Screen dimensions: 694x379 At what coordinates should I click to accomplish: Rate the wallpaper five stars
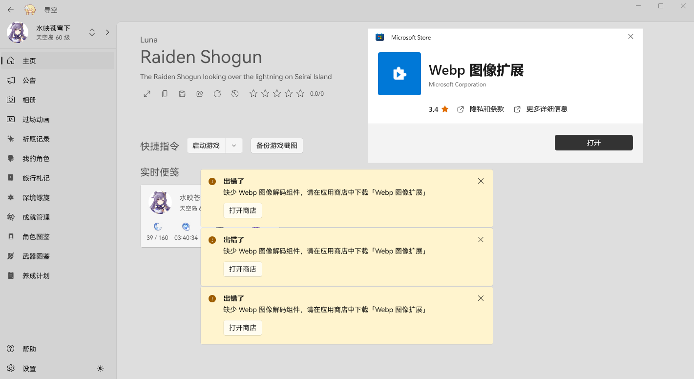pyautogui.click(x=300, y=93)
